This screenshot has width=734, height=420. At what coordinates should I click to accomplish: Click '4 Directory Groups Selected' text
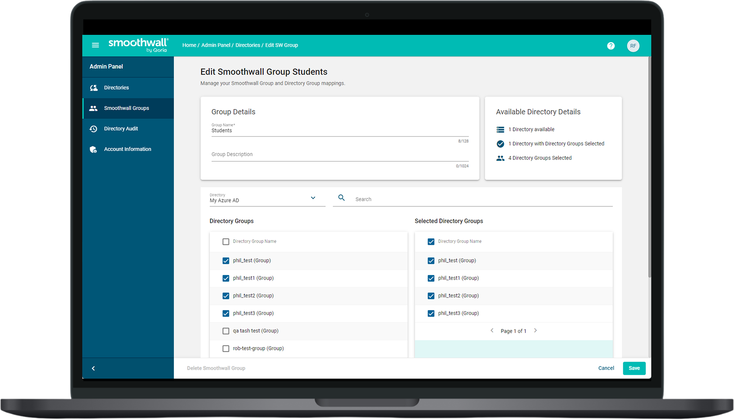(540, 158)
